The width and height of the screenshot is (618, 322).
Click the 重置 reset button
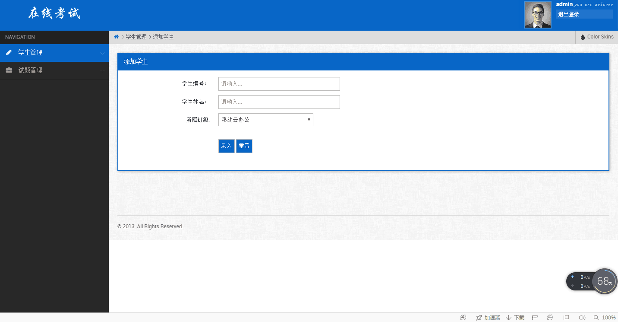coord(244,146)
